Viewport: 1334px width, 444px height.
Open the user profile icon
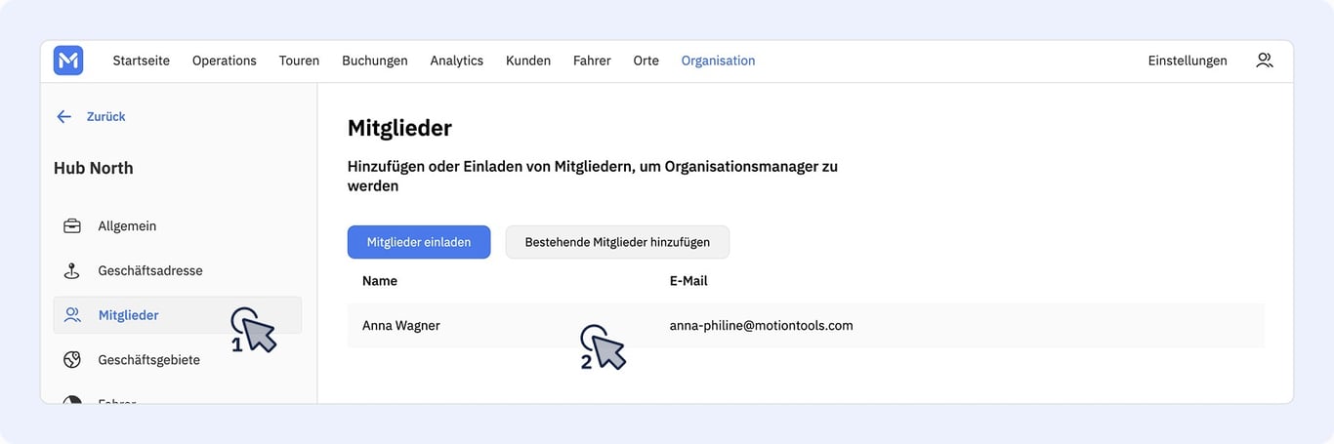coord(1265,61)
